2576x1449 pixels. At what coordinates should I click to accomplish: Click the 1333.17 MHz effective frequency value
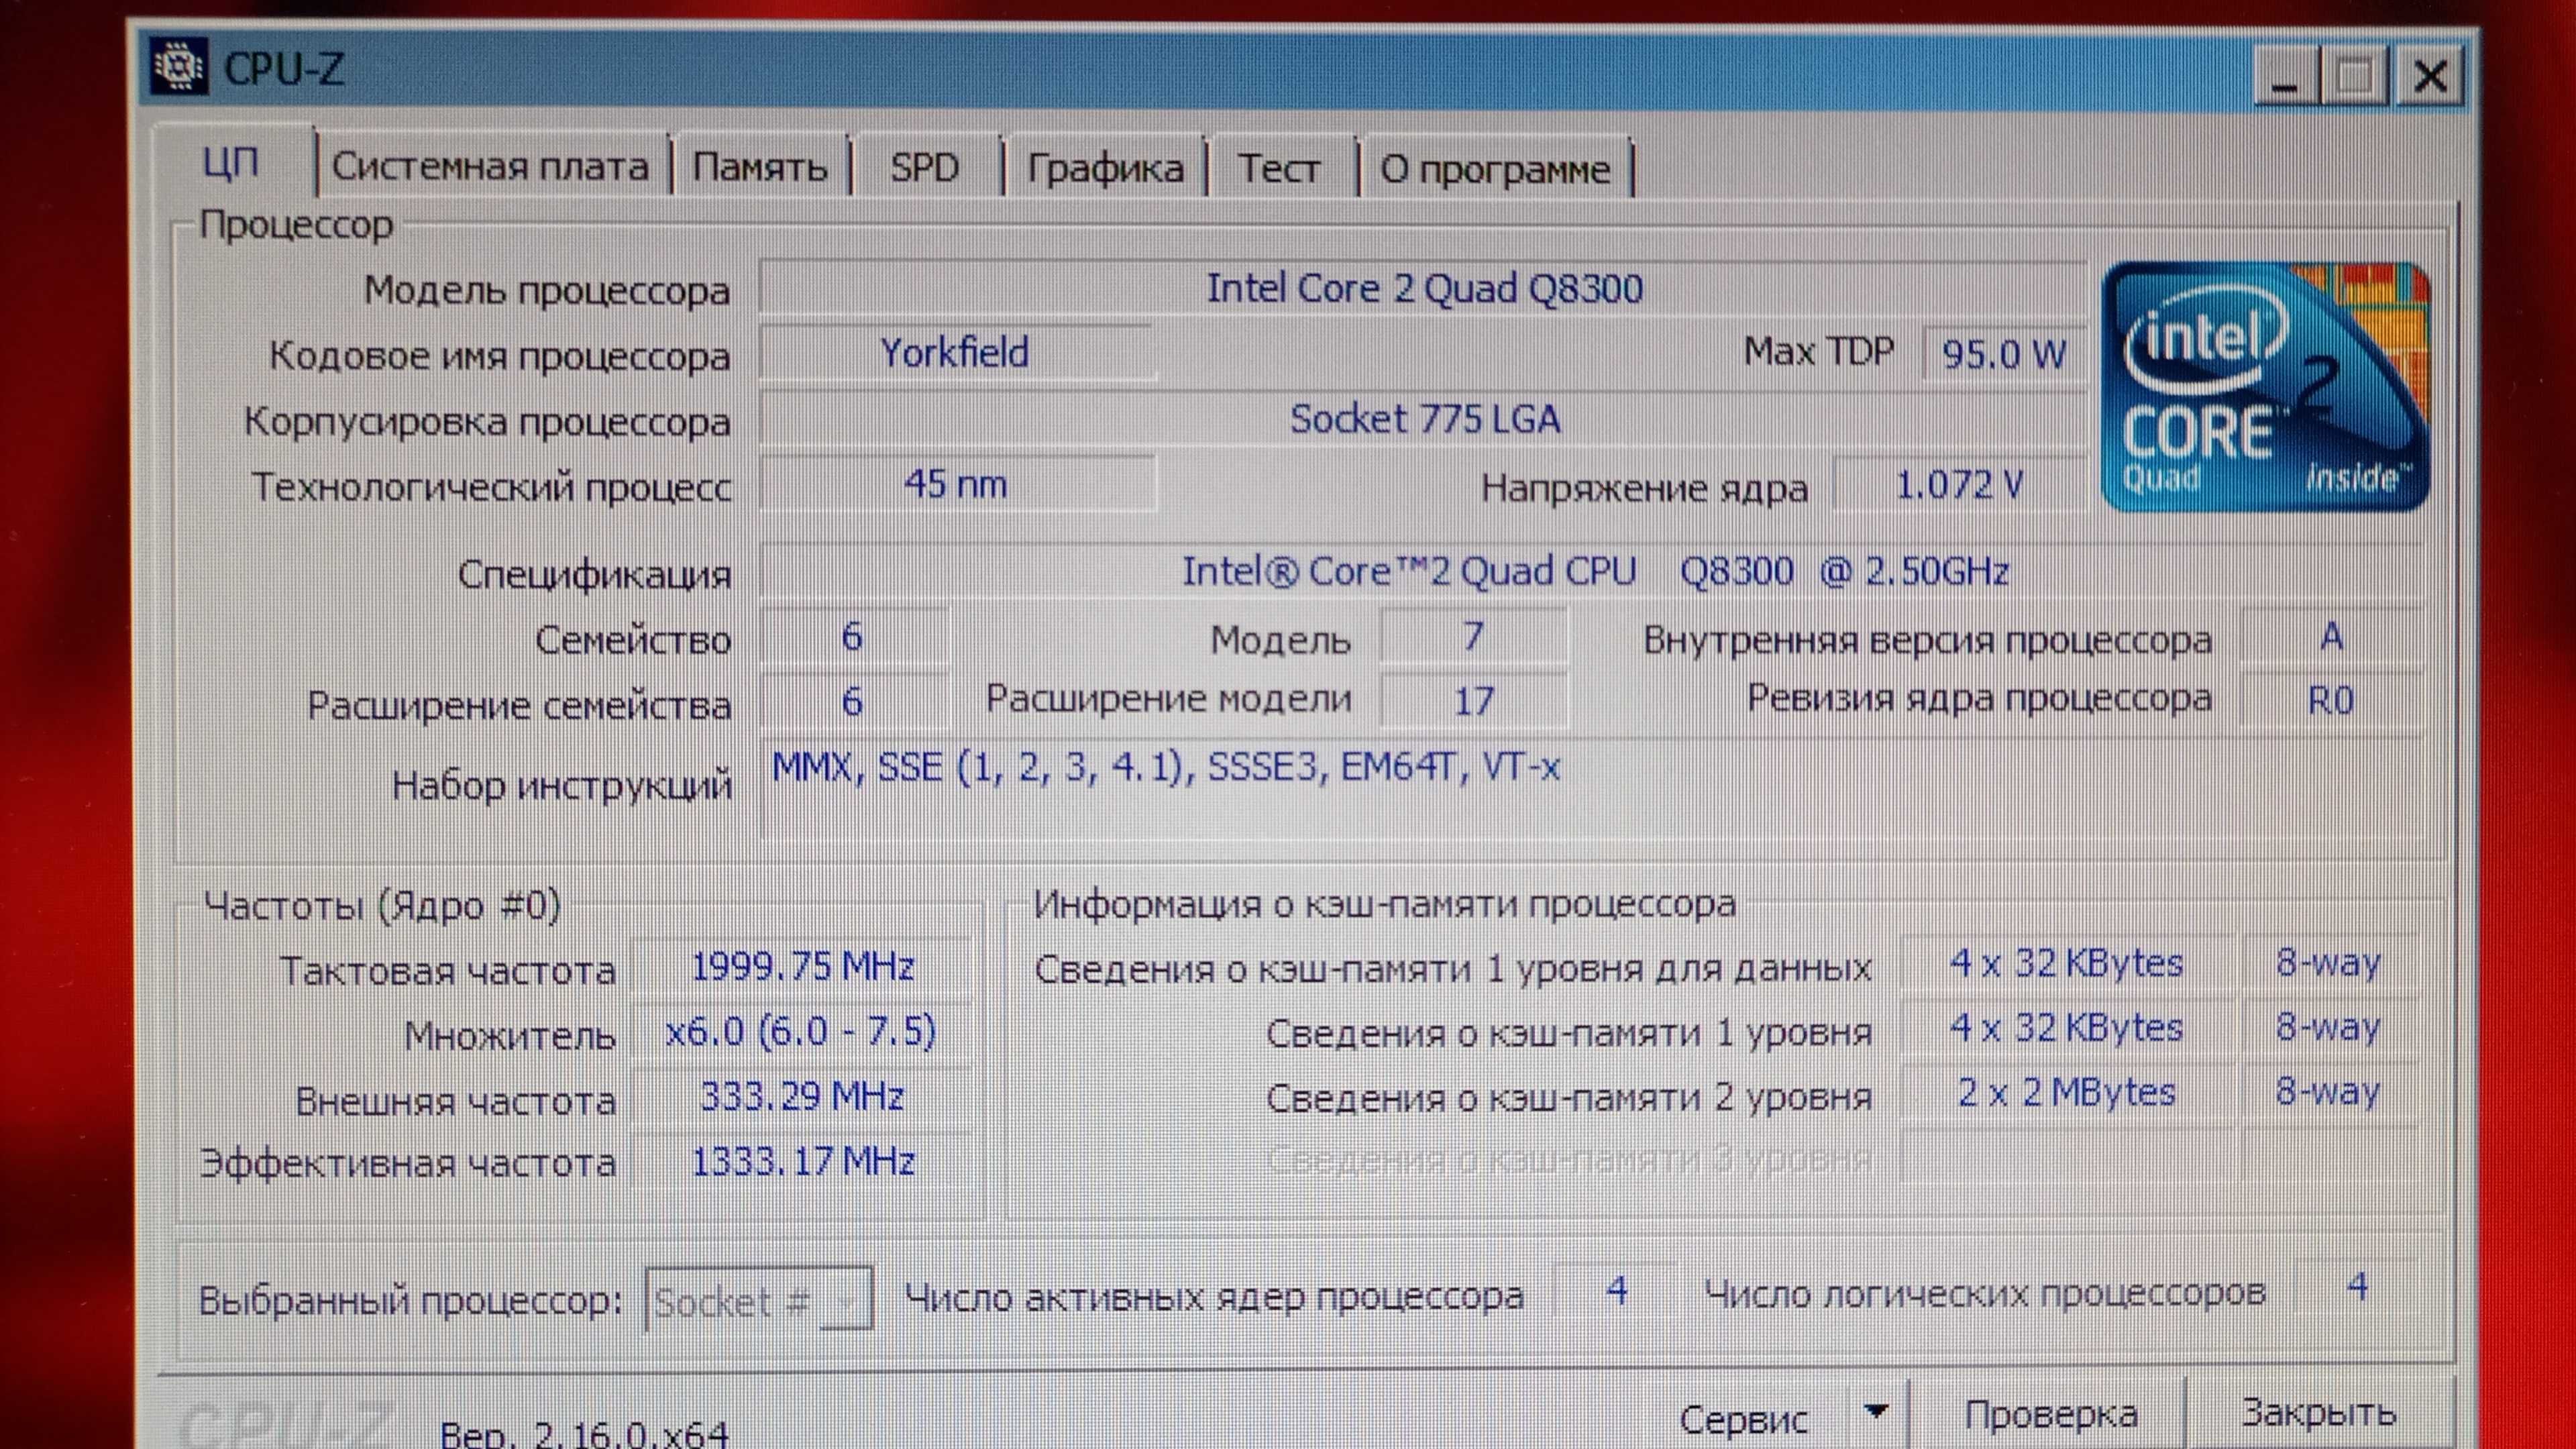coord(803,1162)
